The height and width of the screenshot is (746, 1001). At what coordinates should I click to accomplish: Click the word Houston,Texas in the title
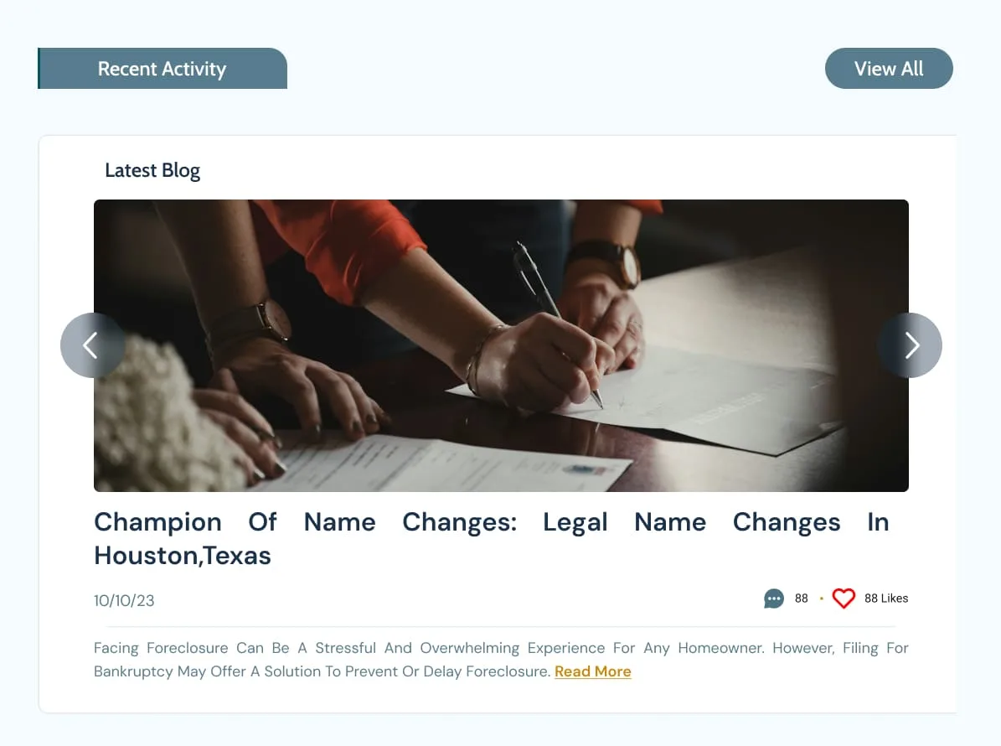coord(183,556)
